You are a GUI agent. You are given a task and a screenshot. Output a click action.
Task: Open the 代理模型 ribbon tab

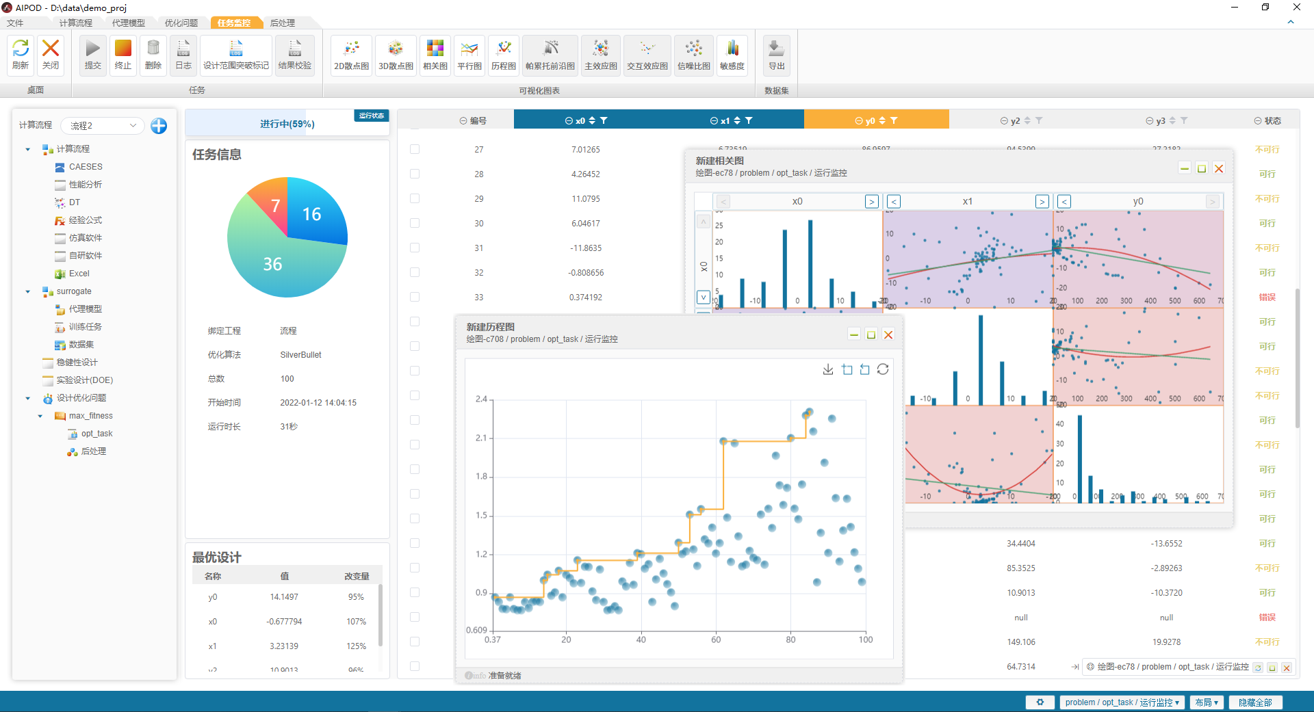pos(129,23)
